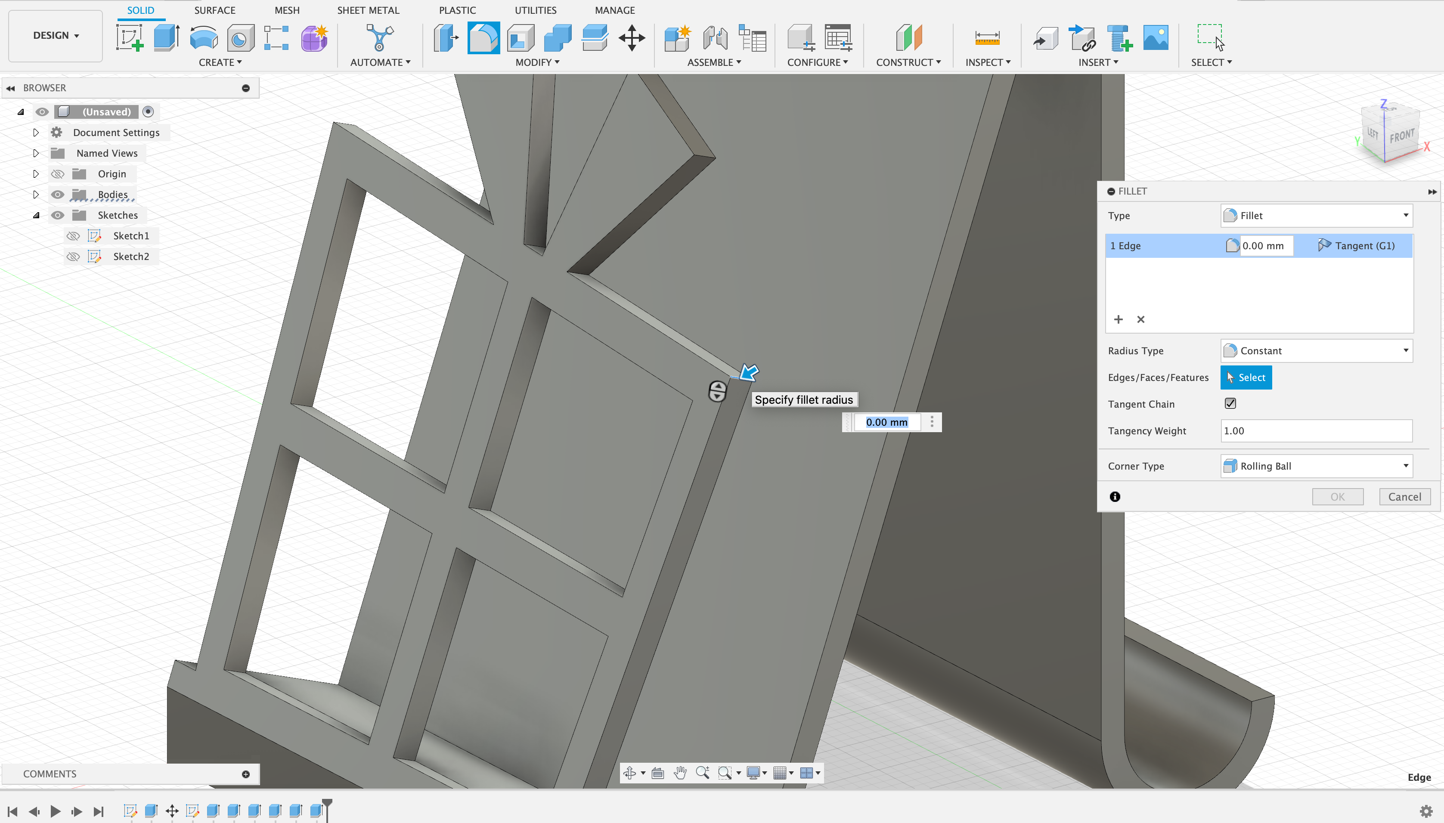The image size is (1444, 823).
Task: Click the Shell tool icon
Action: click(x=521, y=38)
